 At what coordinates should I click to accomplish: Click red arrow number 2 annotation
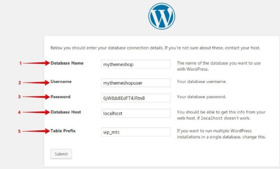point(34,83)
